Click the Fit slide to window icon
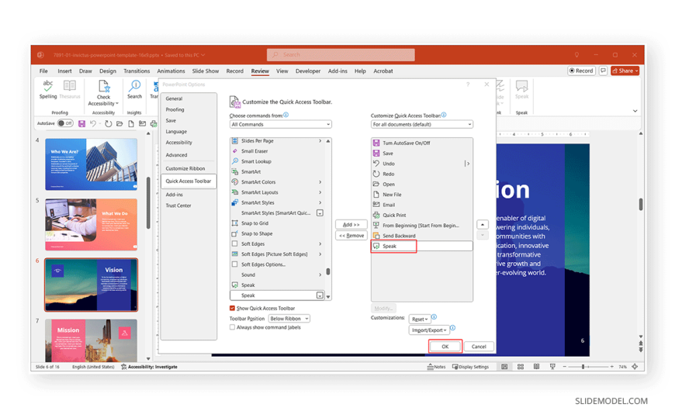The width and height of the screenshot is (675, 418). (635, 367)
